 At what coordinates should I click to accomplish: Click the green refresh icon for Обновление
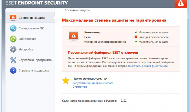tap(13, 39)
